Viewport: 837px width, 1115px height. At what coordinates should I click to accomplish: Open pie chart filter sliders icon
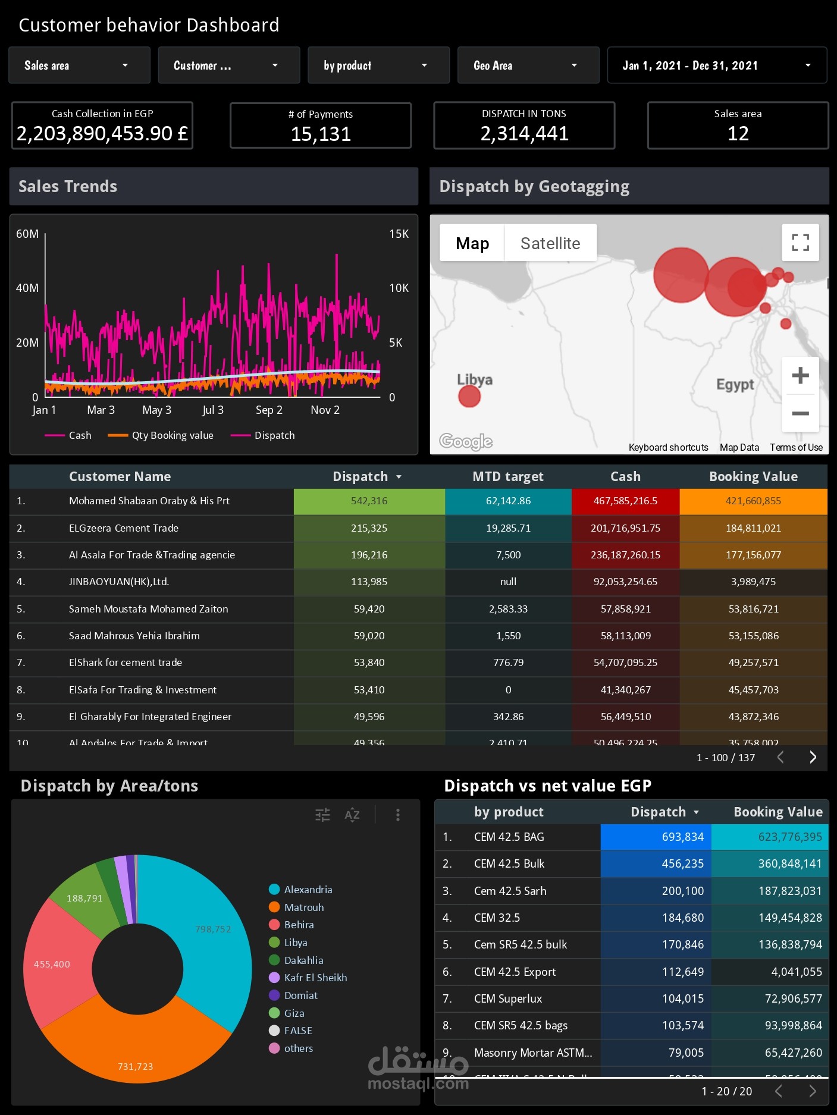click(322, 815)
